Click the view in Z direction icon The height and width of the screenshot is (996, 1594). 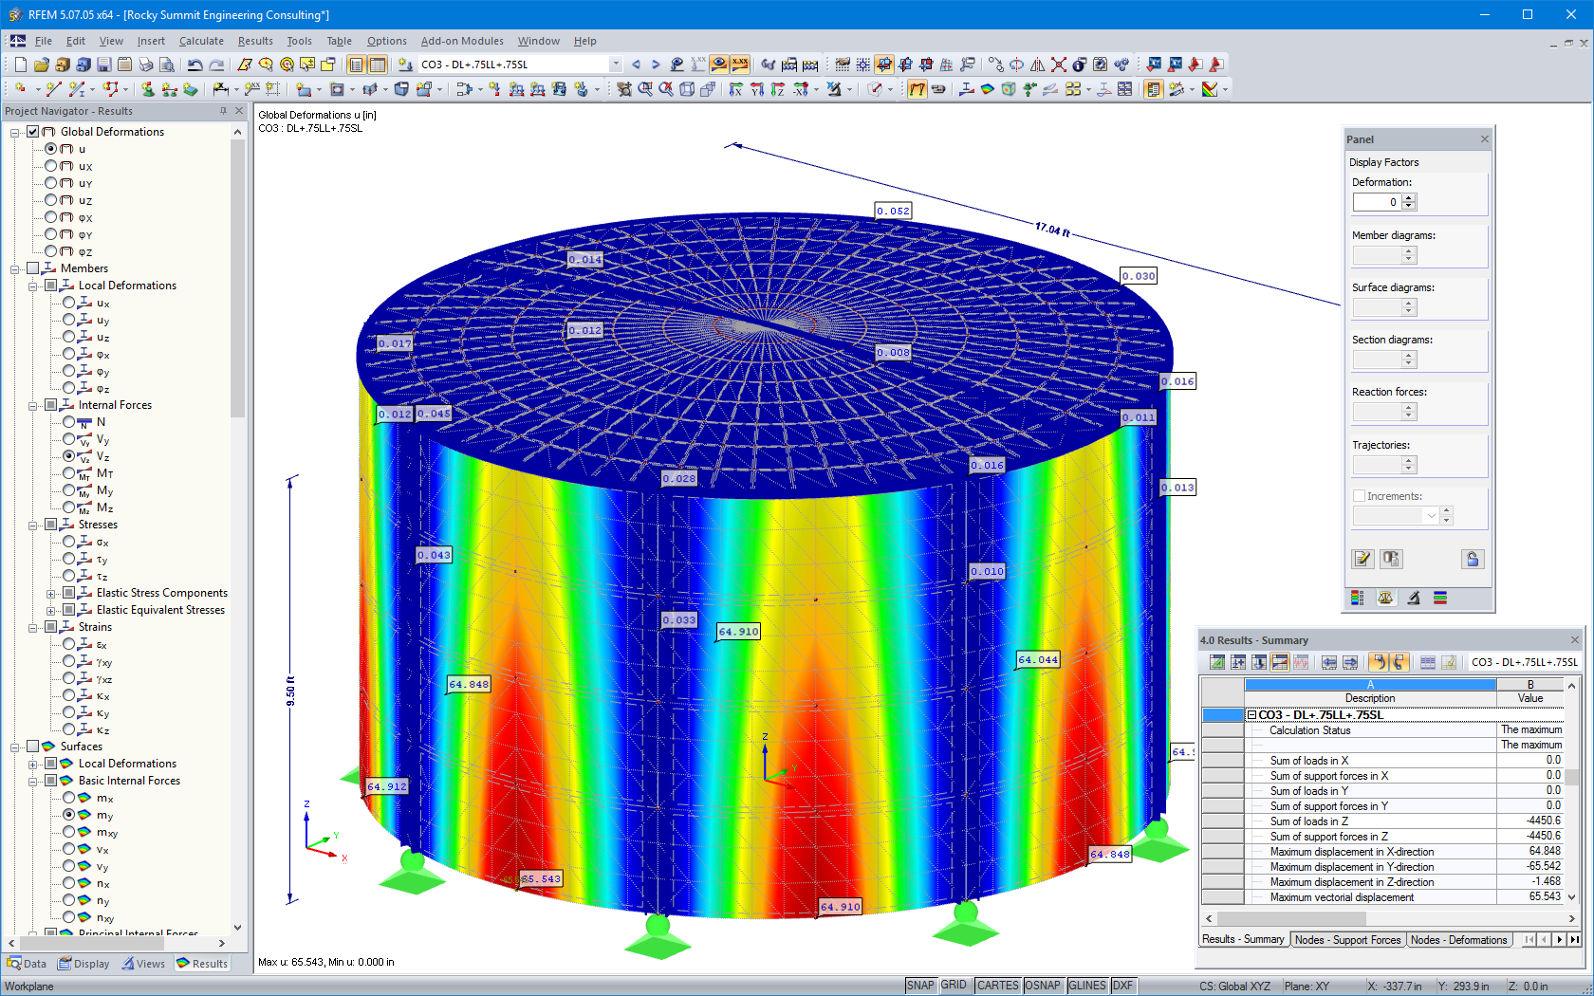click(x=778, y=89)
